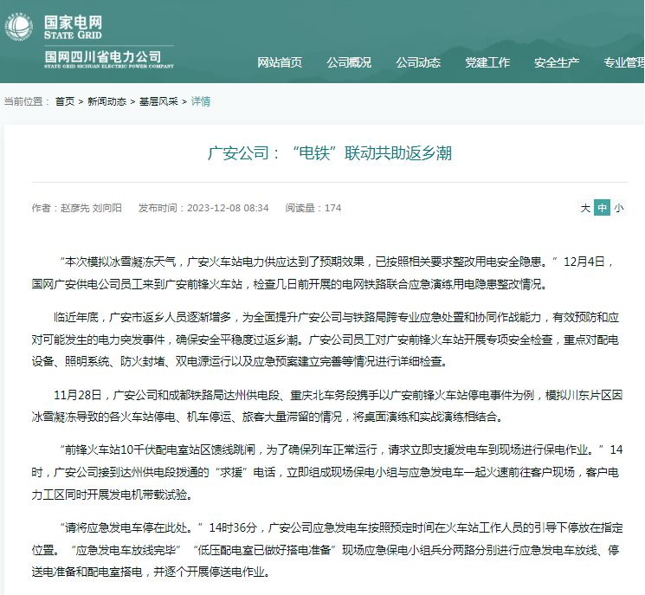Go to 基层风采 breadcrumb link
The image size is (645, 595).
pos(158,101)
